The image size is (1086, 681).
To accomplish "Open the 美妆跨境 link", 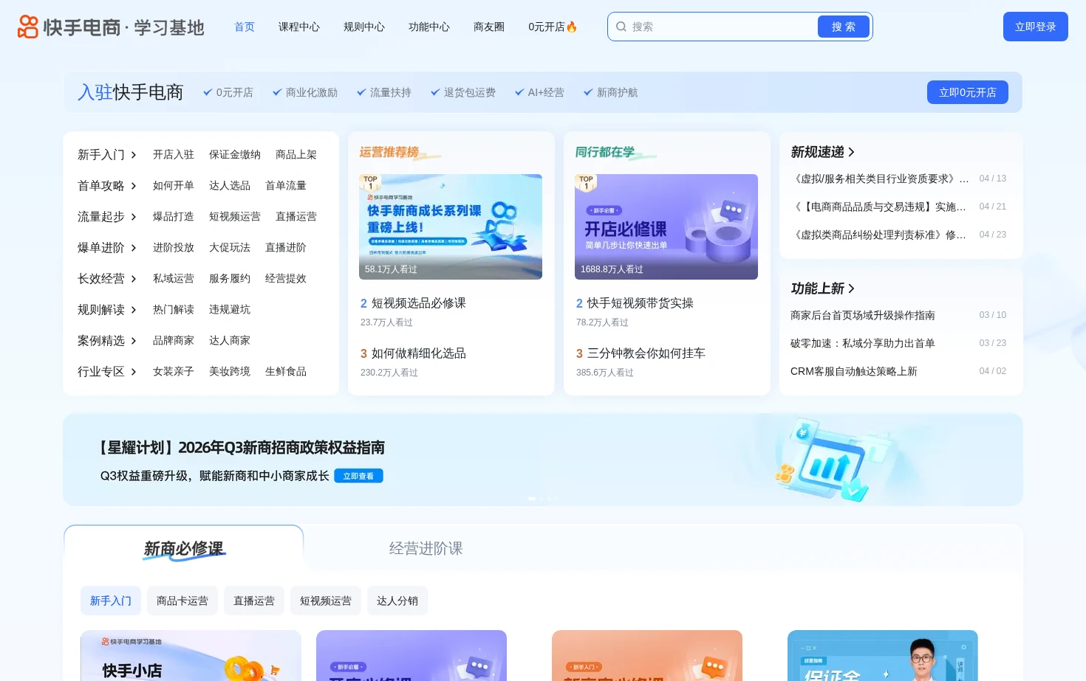I will click(x=230, y=372).
